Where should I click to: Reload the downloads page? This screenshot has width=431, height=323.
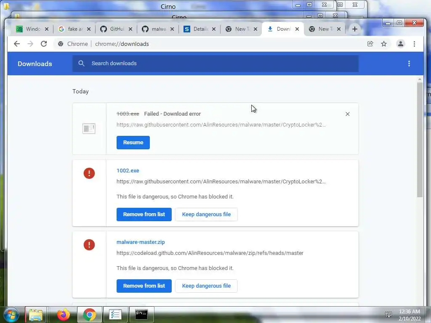44,44
